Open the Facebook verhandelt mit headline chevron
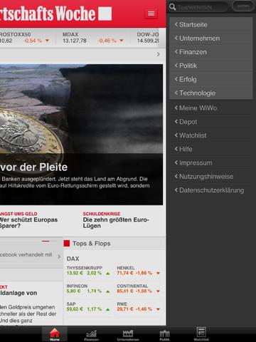Screen dimensions: 256x342 tap(59, 256)
